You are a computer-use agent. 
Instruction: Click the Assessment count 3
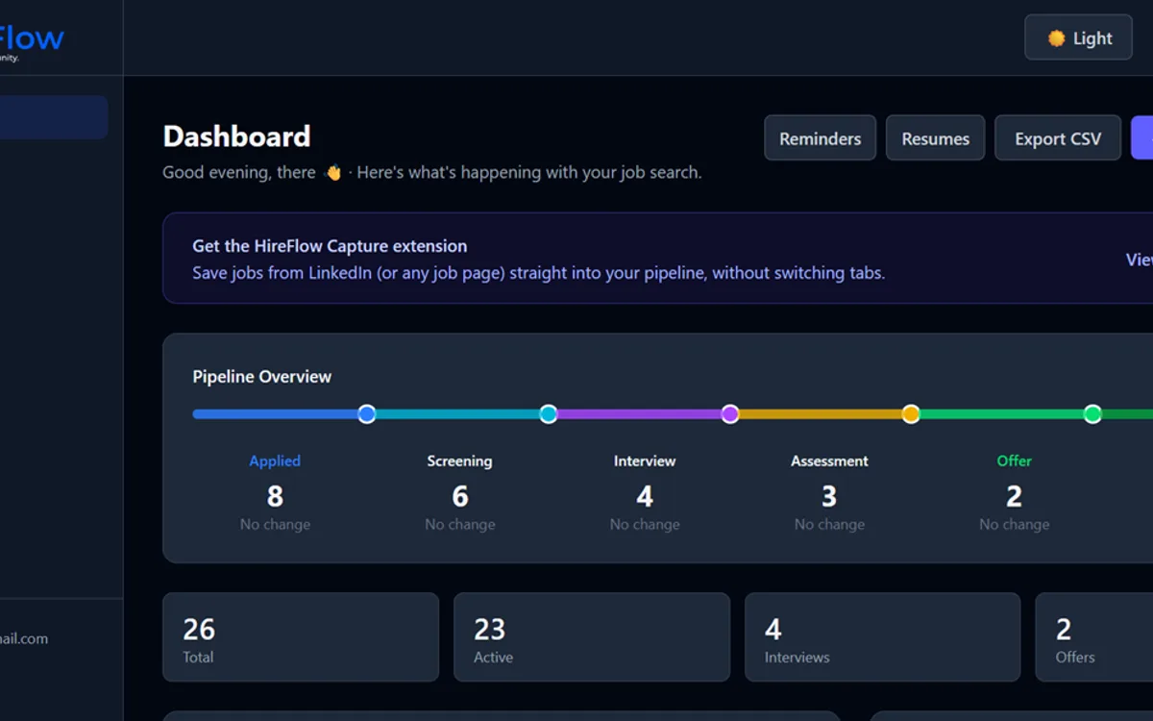tap(829, 496)
